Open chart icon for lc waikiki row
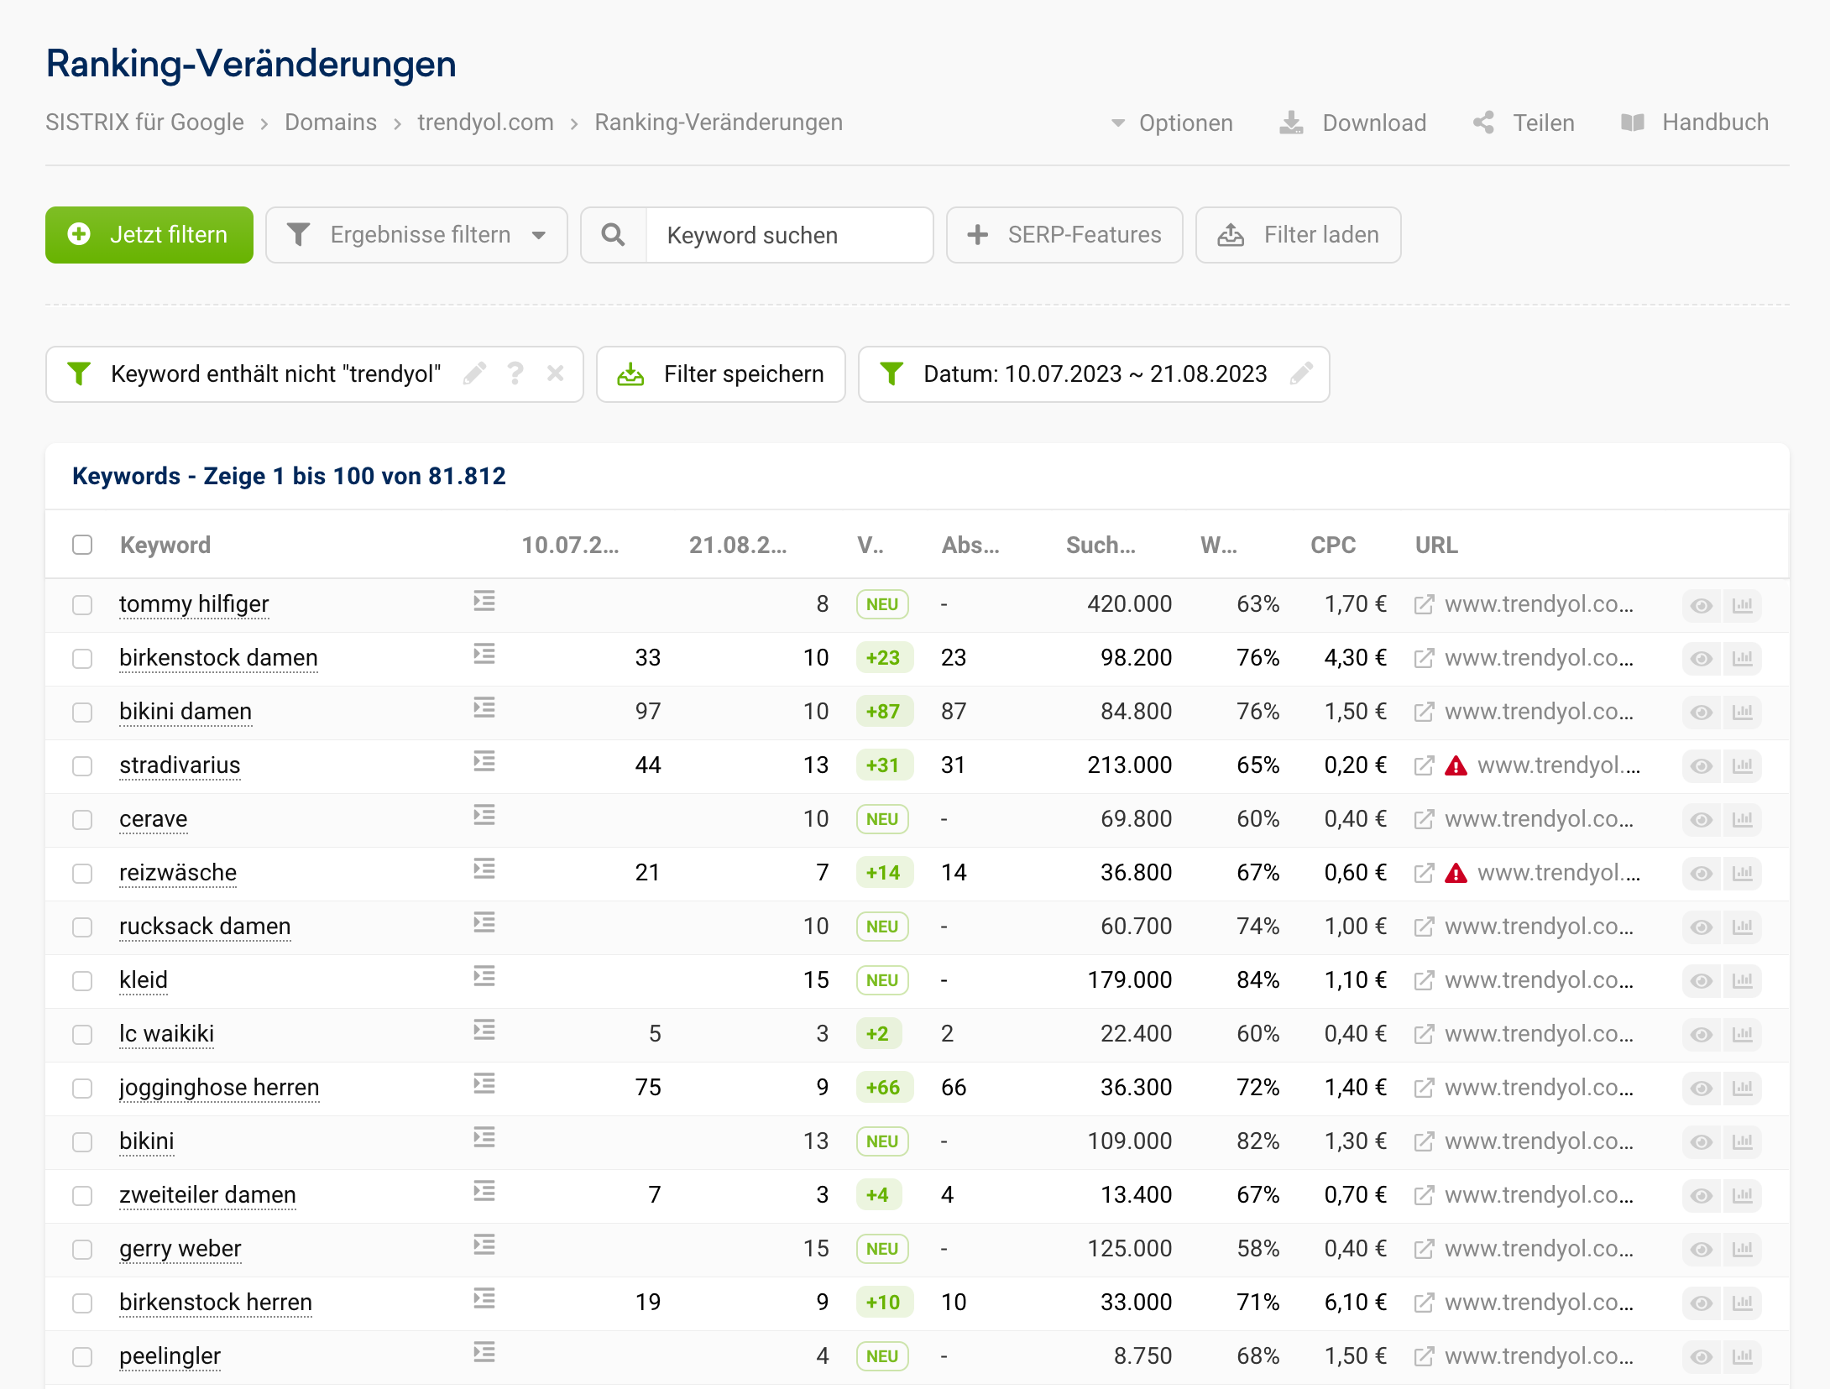1830x1389 pixels. [1743, 1036]
